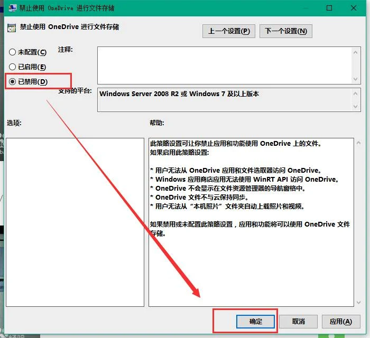
Task: Click the heading '禁止使用 OneDrive 进行文件存储'
Action: 69,27
